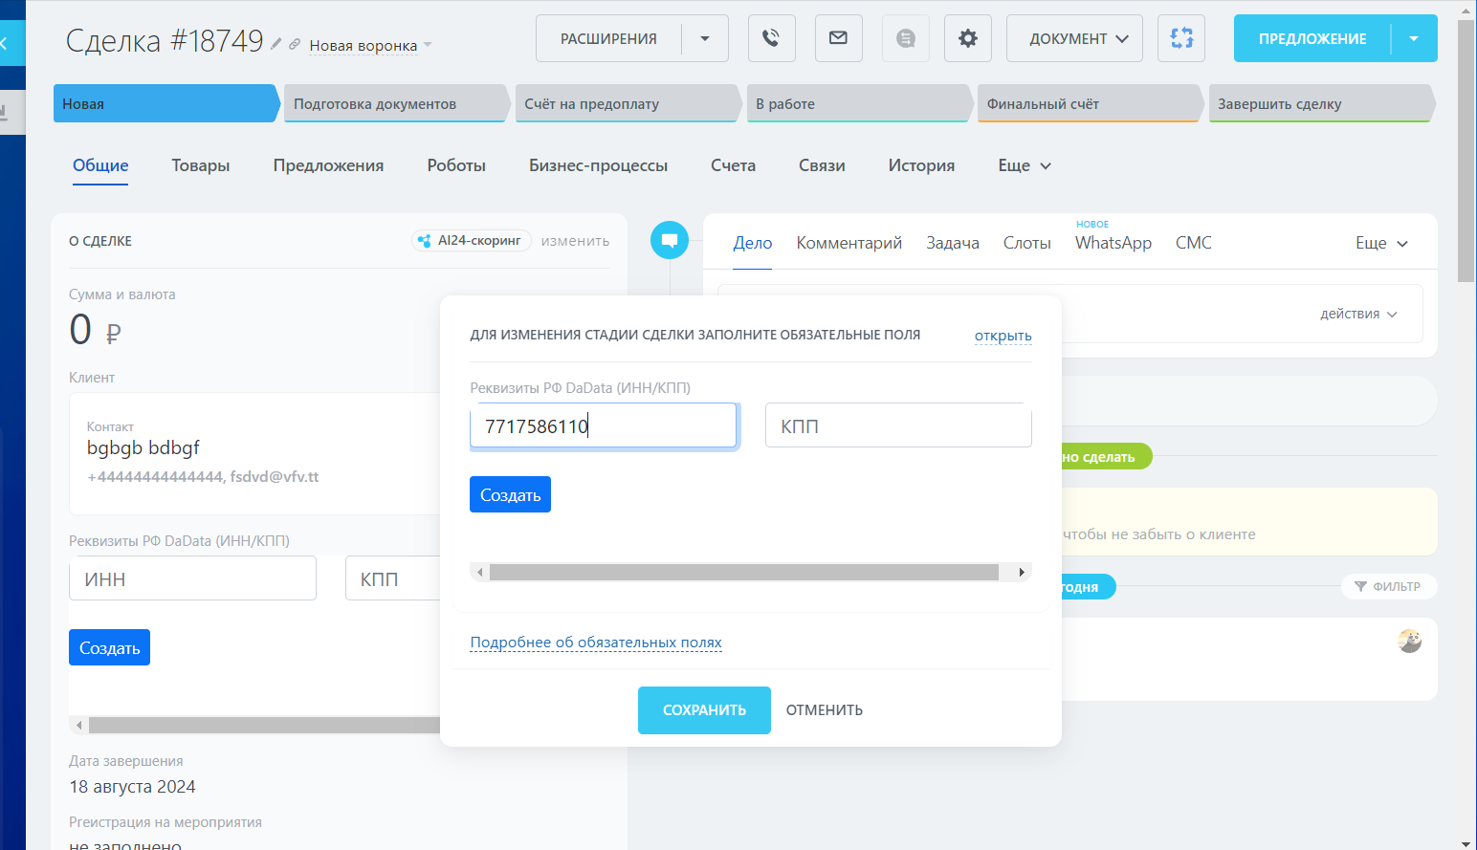Click the page scrollbar's down arrow
1477x850 pixels.
[1466, 841]
